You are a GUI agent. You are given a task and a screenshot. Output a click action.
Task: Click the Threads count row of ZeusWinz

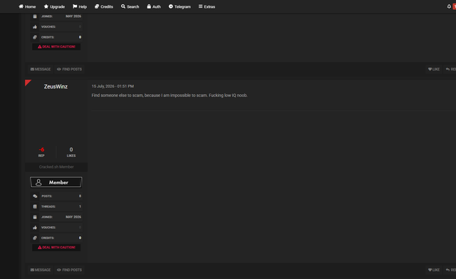(56, 206)
